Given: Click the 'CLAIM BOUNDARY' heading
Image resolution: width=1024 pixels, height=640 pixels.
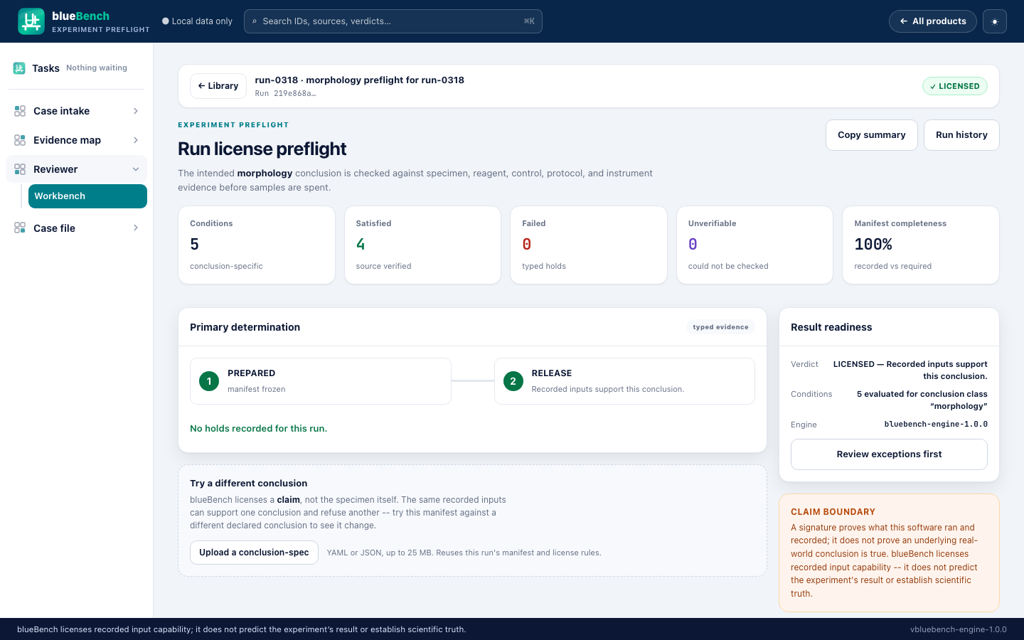Looking at the screenshot, I should 833,512.
